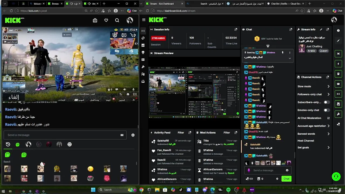Select the recent emotes tab
The height and width of the screenshot is (194, 345).
click(x=8, y=144)
